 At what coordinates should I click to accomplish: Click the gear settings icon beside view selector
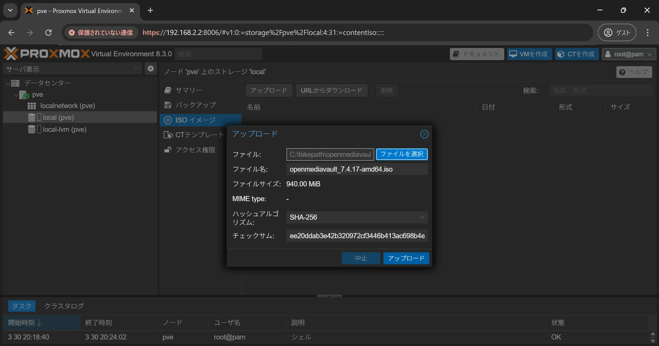(151, 69)
